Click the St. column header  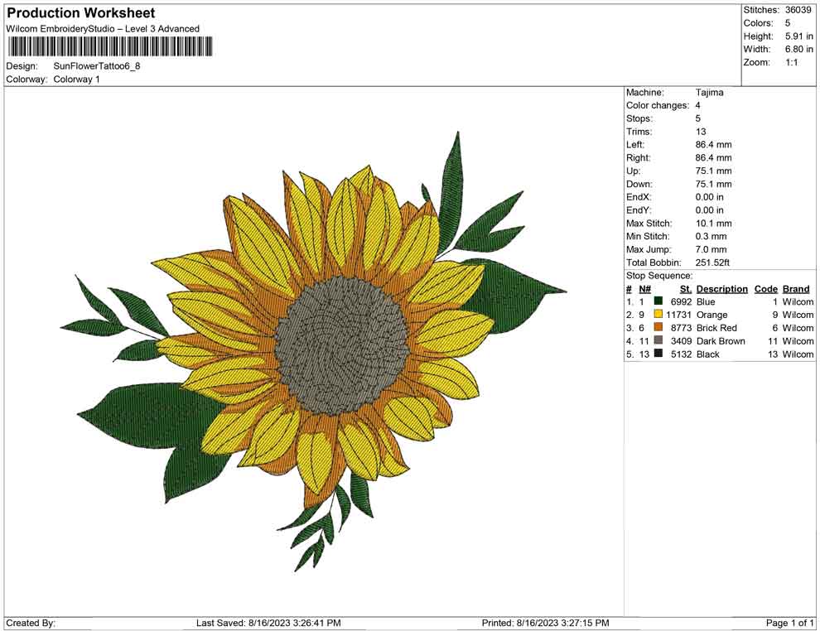(x=687, y=289)
